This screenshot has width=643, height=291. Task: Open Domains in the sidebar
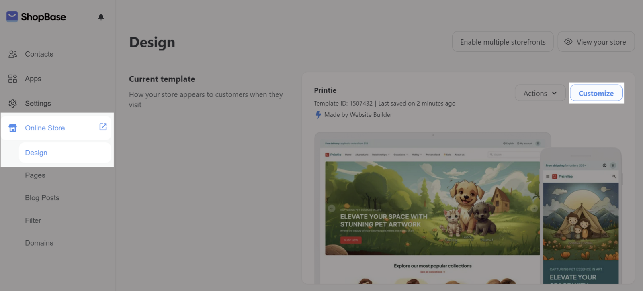(39, 243)
